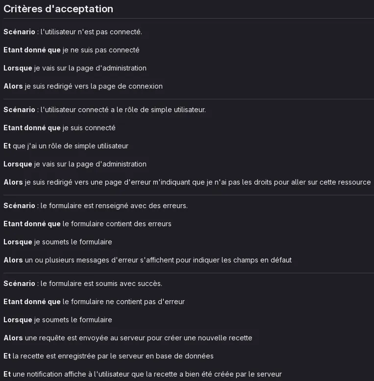Click the "Critères d'acceptation" heading

coord(58,9)
